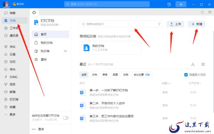This screenshot has width=214, height=134.
Task: Open 收藏 favorites
Action: click(x=10, y=107)
